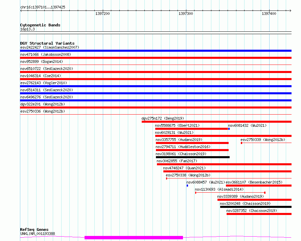The height and width of the screenshot is (241, 301).
Task: Click the ruler's right arrow end
Action: click(291, 10)
